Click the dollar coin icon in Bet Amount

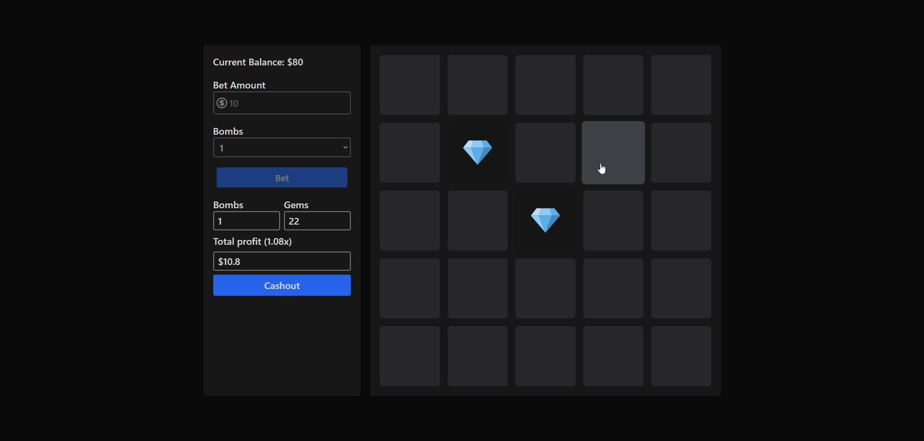[x=221, y=103]
